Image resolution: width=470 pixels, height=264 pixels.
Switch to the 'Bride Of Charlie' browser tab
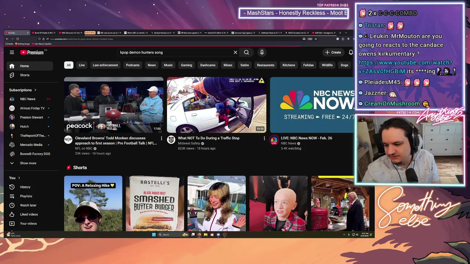[44, 33]
